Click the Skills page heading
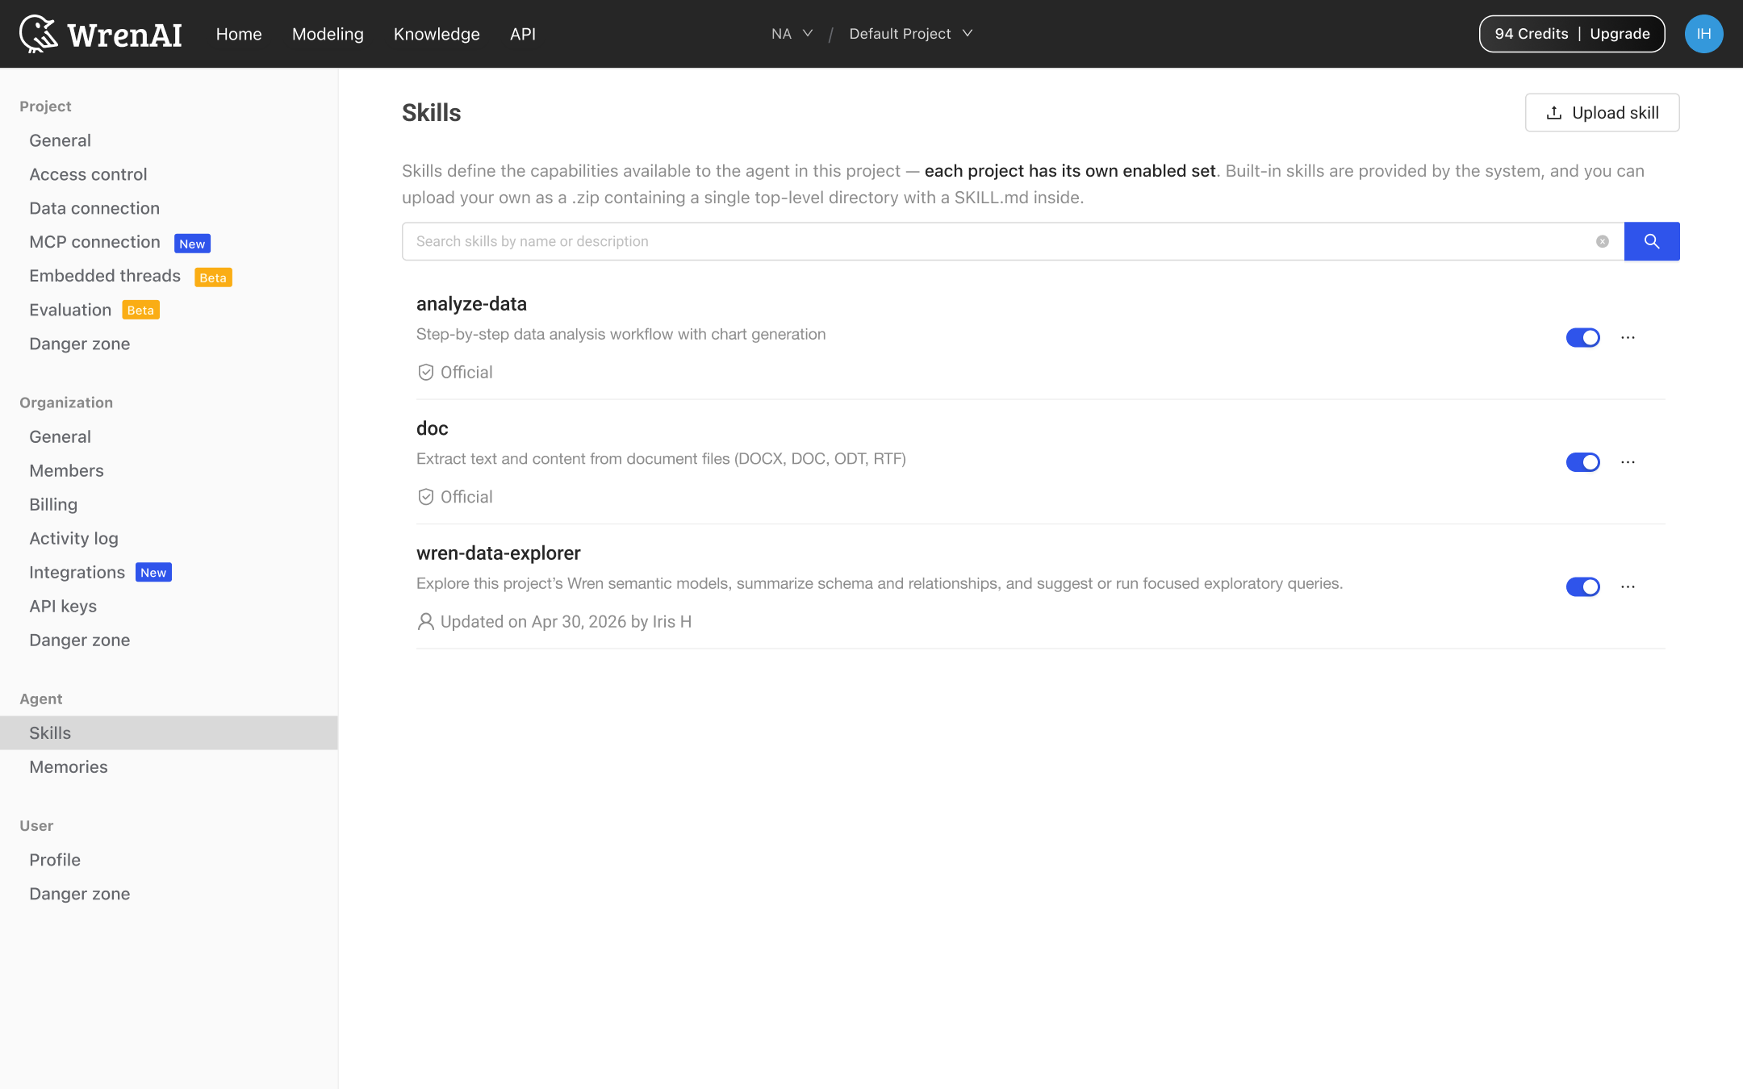1743x1089 pixels. (431, 113)
